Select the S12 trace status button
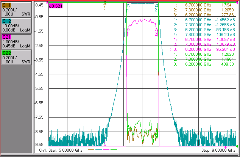 click(x=17, y=25)
